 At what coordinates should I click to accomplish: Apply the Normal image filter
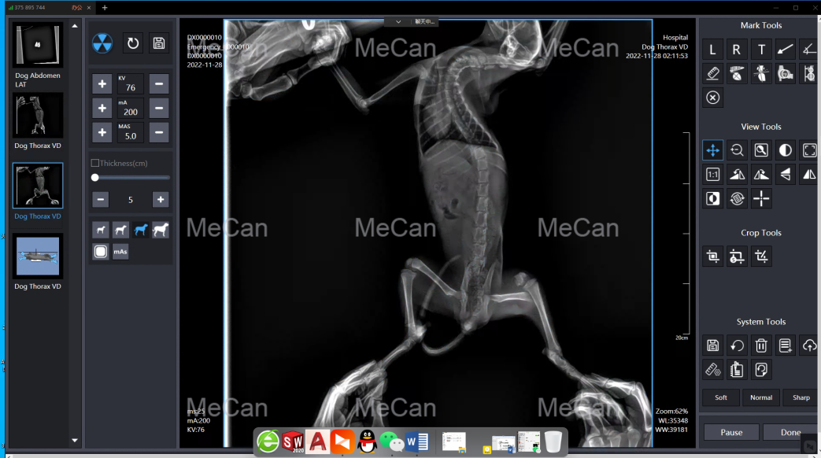coord(761,398)
